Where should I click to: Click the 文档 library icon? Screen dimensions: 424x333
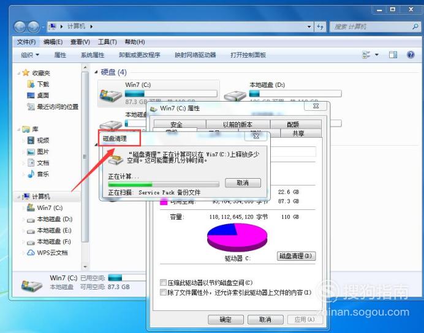31,163
